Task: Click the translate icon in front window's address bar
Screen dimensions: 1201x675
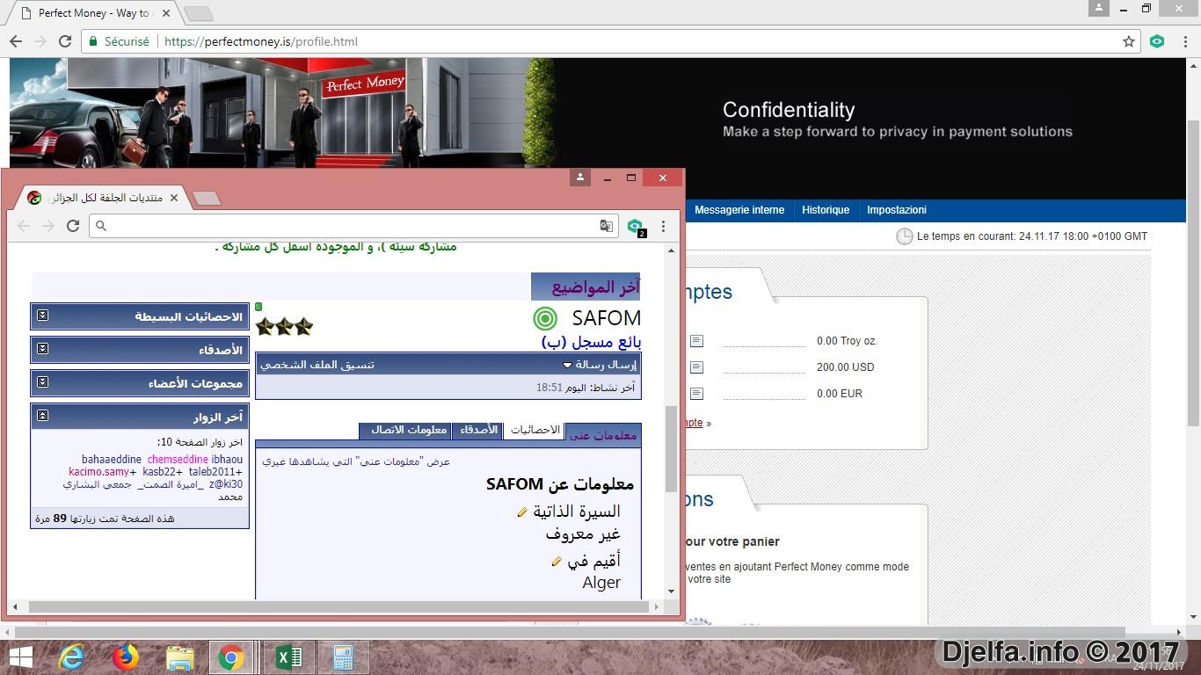Action: tap(606, 226)
